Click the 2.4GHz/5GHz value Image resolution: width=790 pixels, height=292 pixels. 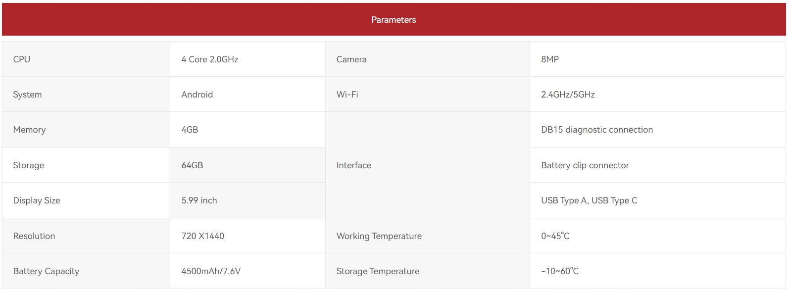coord(568,95)
